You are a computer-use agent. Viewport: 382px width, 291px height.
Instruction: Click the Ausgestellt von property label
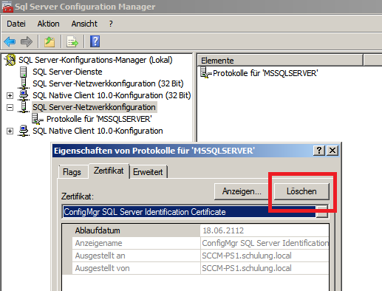click(x=102, y=268)
